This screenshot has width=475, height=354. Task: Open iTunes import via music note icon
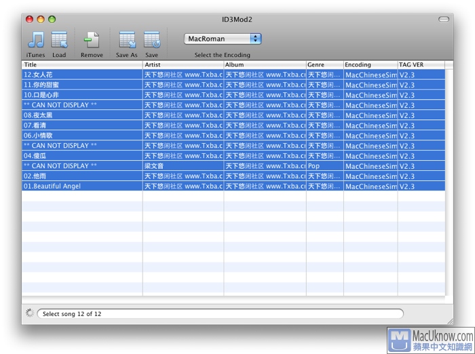[x=36, y=40]
